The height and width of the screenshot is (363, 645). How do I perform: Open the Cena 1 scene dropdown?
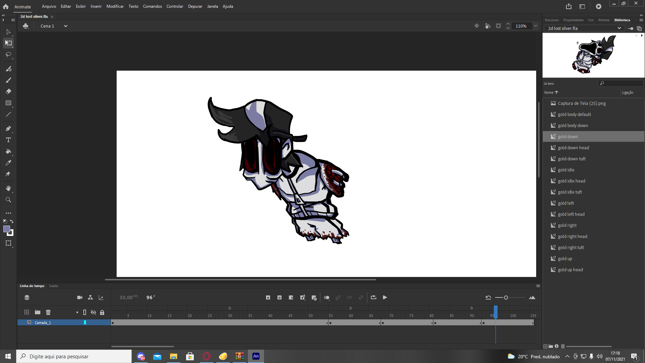pyautogui.click(x=66, y=26)
